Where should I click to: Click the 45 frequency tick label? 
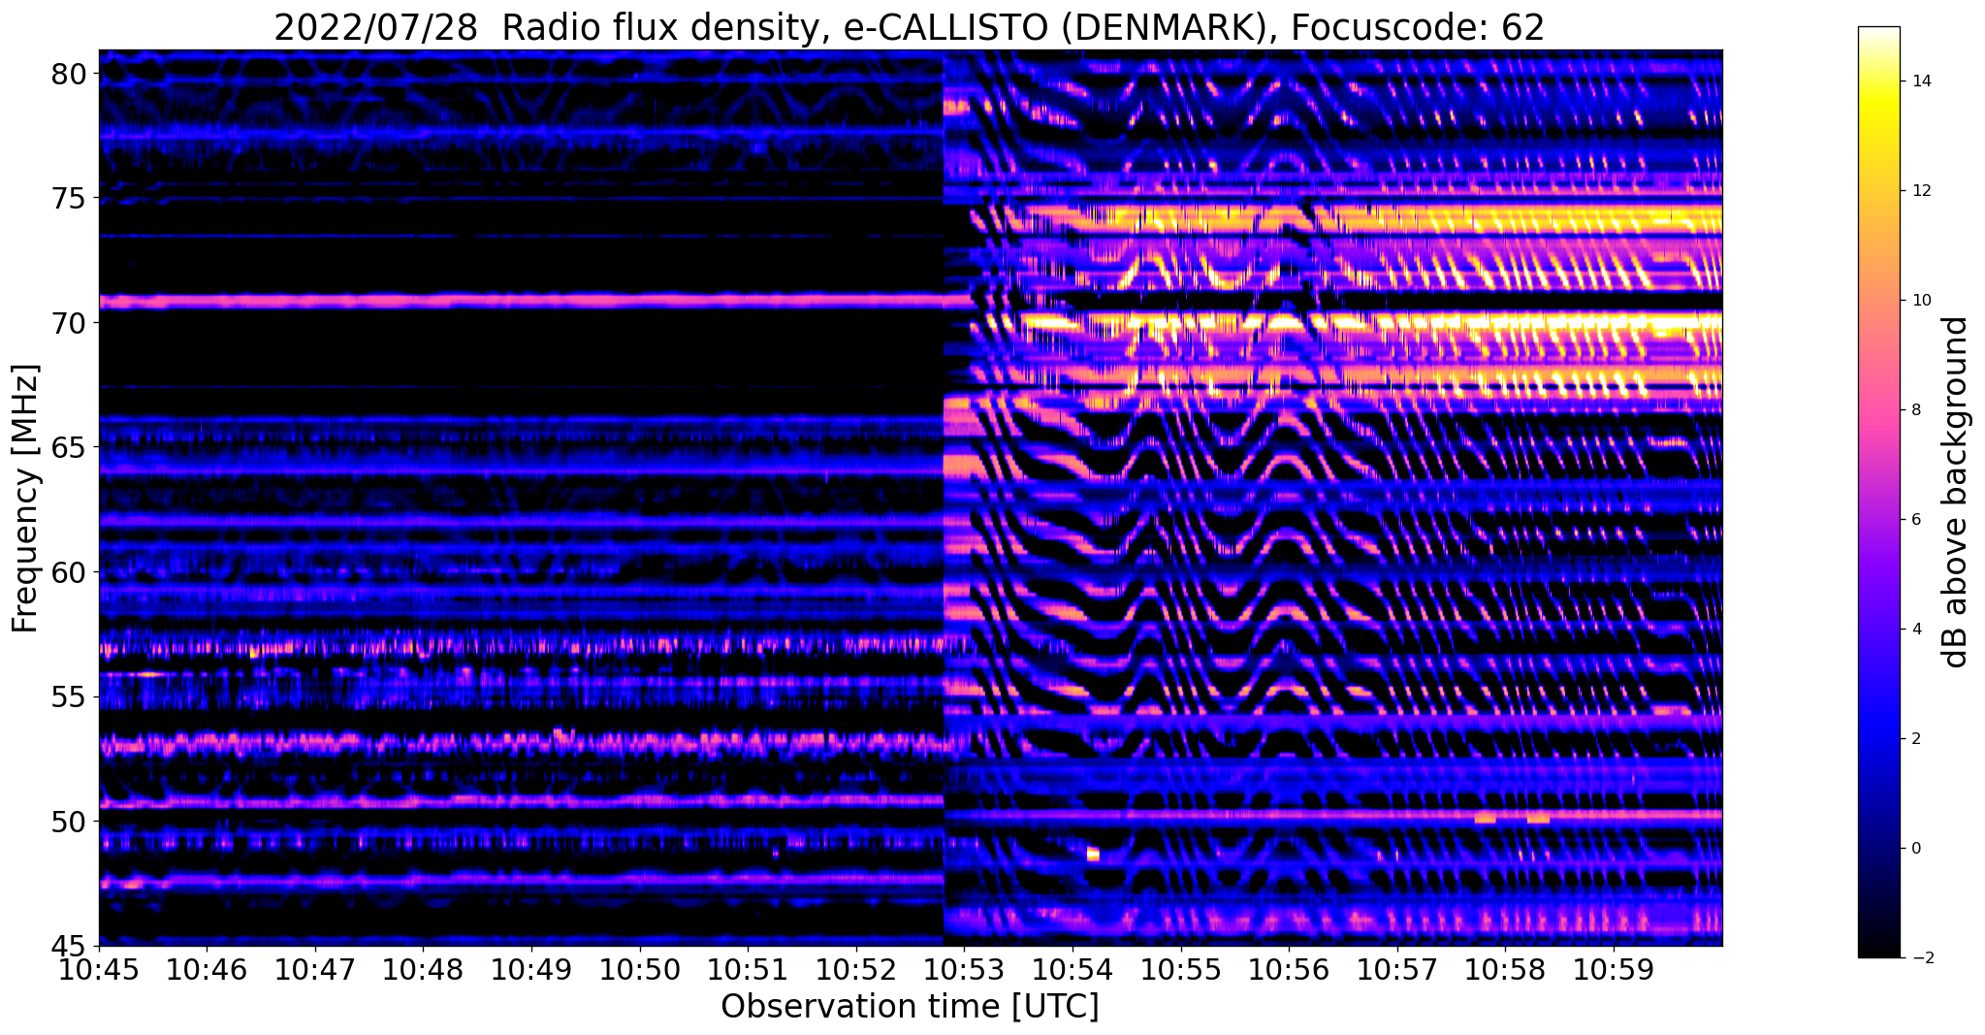point(69,946)
